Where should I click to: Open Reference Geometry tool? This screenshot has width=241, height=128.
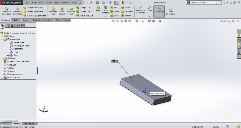click(140, 10)
